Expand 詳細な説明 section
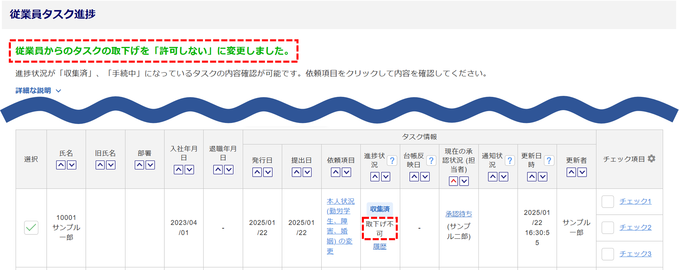The height and width of the screenshot is (270, 679). click(x=38, y=91)
